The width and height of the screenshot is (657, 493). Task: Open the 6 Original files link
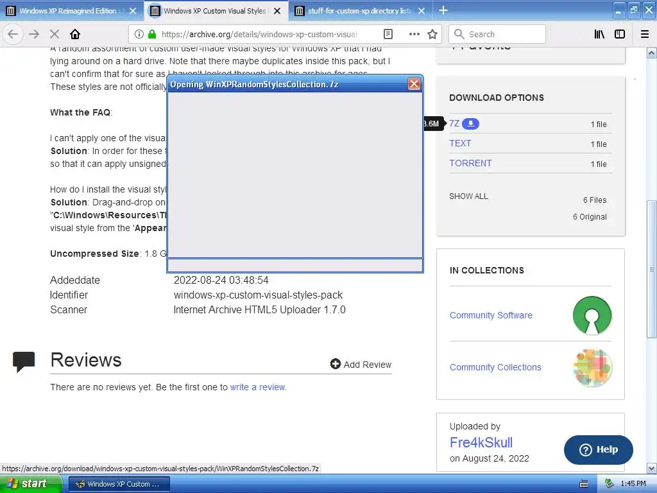point(590,217)
